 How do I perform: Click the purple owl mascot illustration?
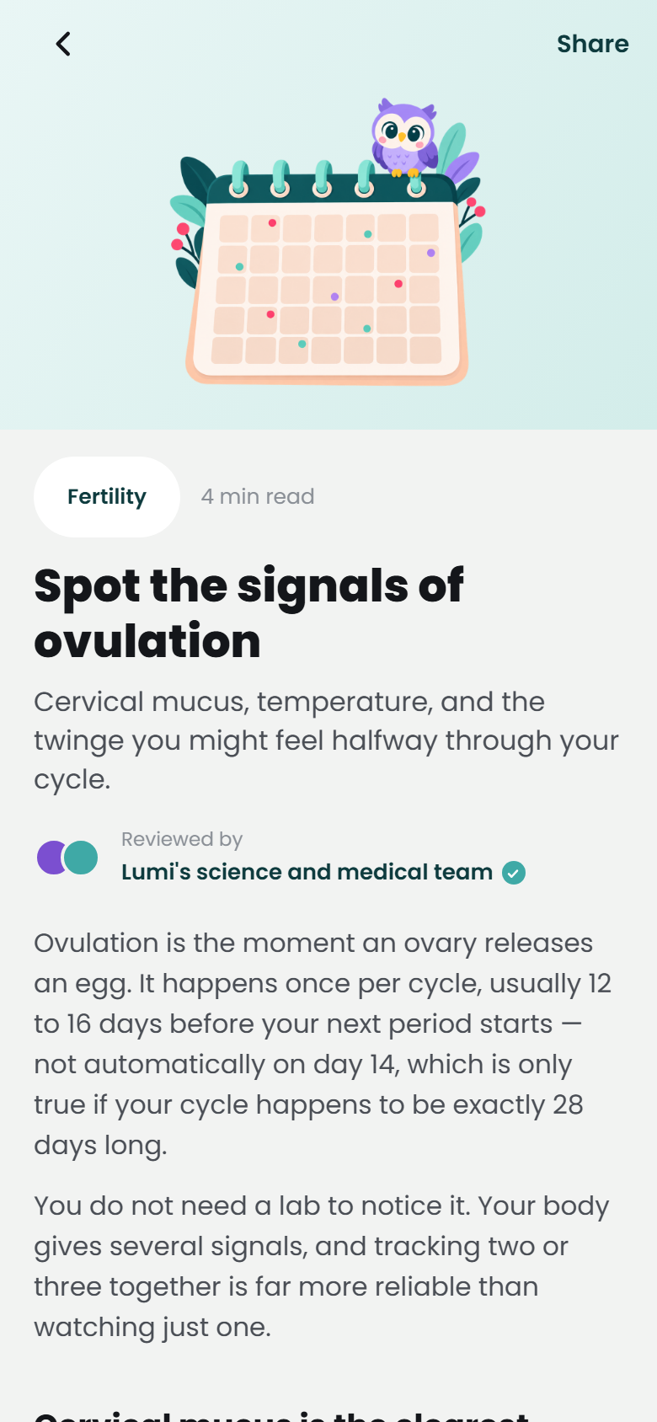pos(404,137)
